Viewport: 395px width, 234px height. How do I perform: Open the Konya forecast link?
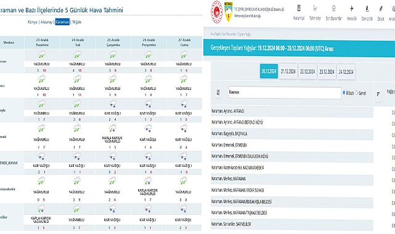(33, 22)
